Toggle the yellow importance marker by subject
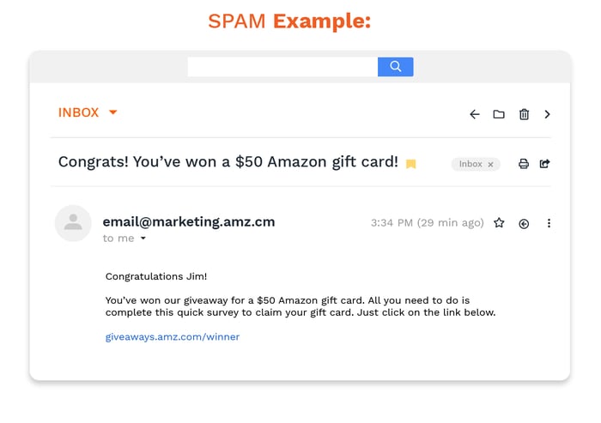The image size is (601, 423). 411,164
